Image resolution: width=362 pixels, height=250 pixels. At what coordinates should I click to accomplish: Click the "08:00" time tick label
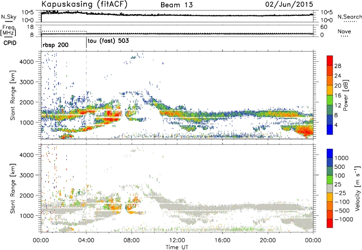(x=132, y=241)
